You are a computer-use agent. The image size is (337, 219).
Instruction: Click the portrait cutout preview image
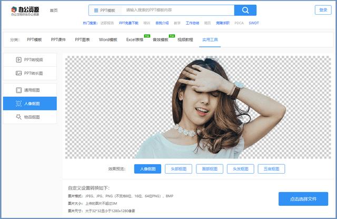(x=198, y=107)
